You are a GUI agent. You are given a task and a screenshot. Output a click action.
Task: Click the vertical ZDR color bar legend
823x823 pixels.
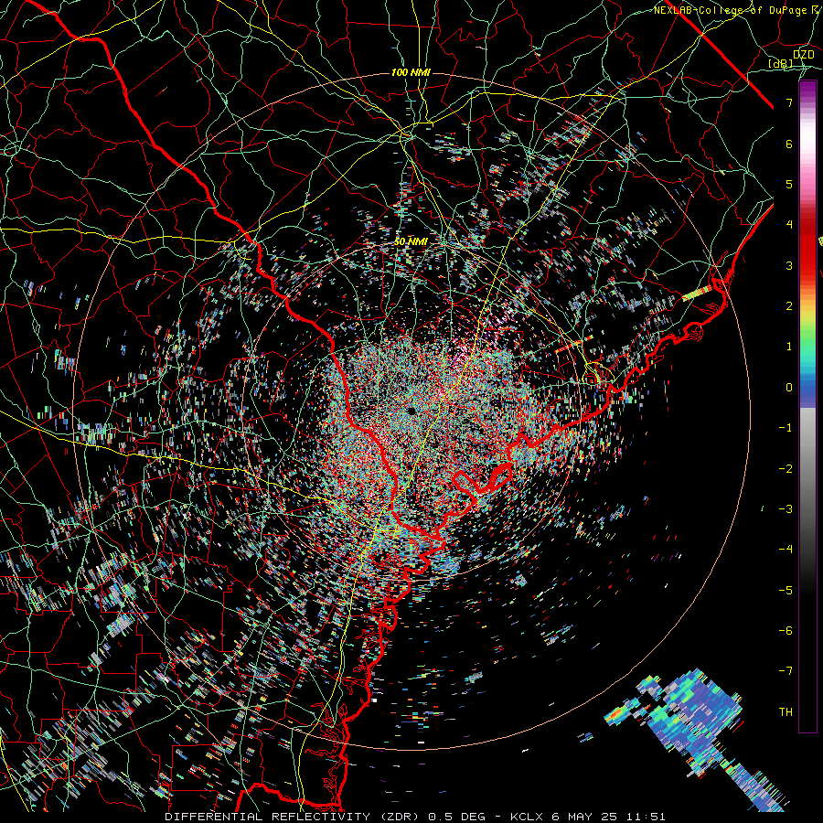click(807, 406)
